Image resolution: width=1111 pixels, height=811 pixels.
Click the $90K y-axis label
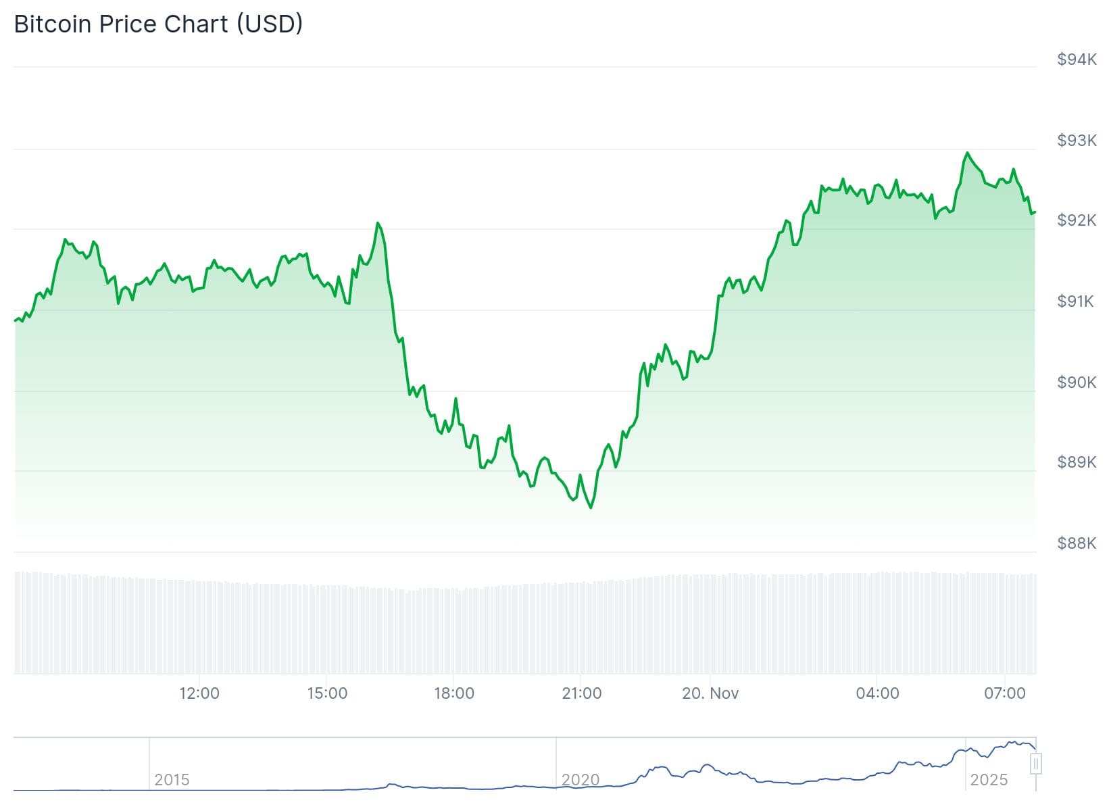click(x=1077, y=383)
